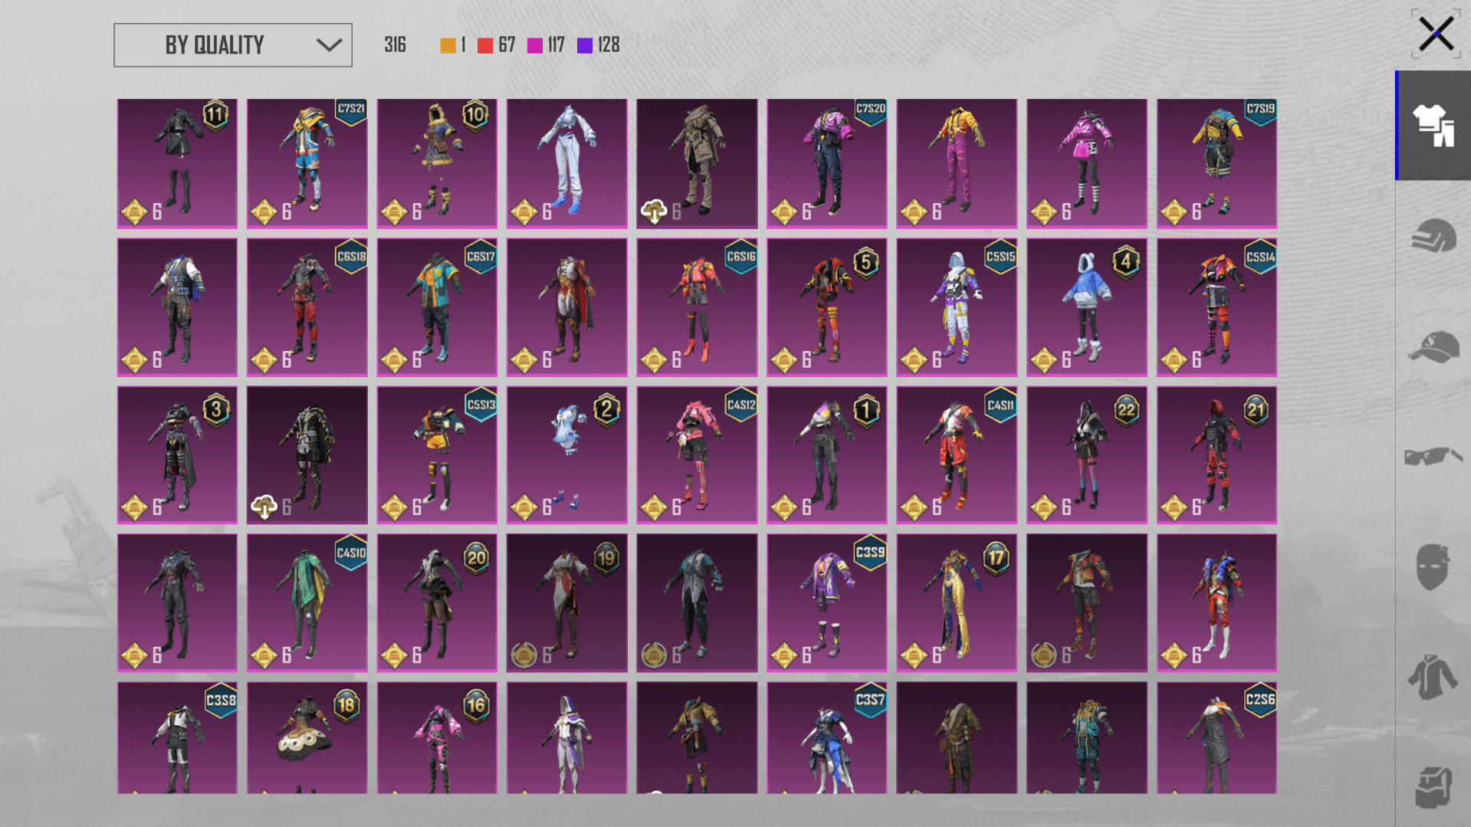Pick the blue hoodie outfit with badge 4
The height and width of the screenshot is (827, 1471).
tap(1086, 307)
